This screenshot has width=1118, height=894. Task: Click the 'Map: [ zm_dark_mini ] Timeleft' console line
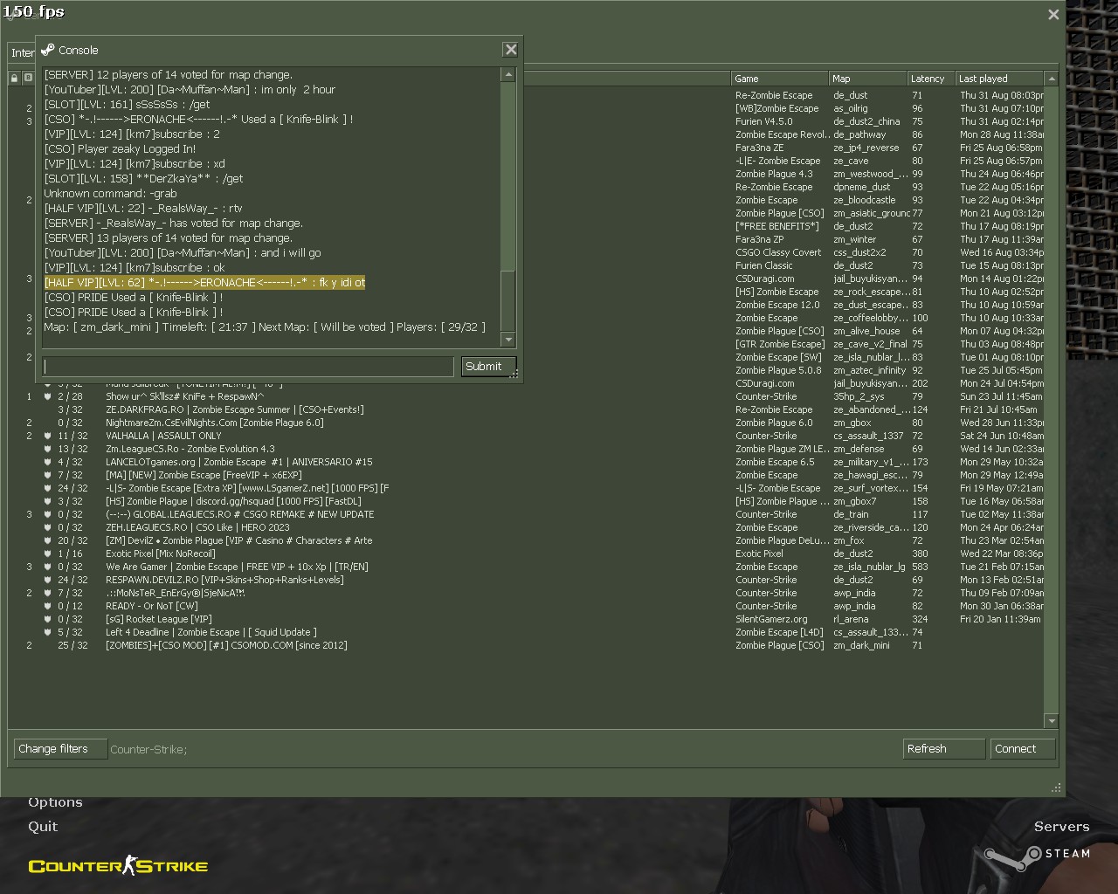pyautogui.click(x=265, y=327)
